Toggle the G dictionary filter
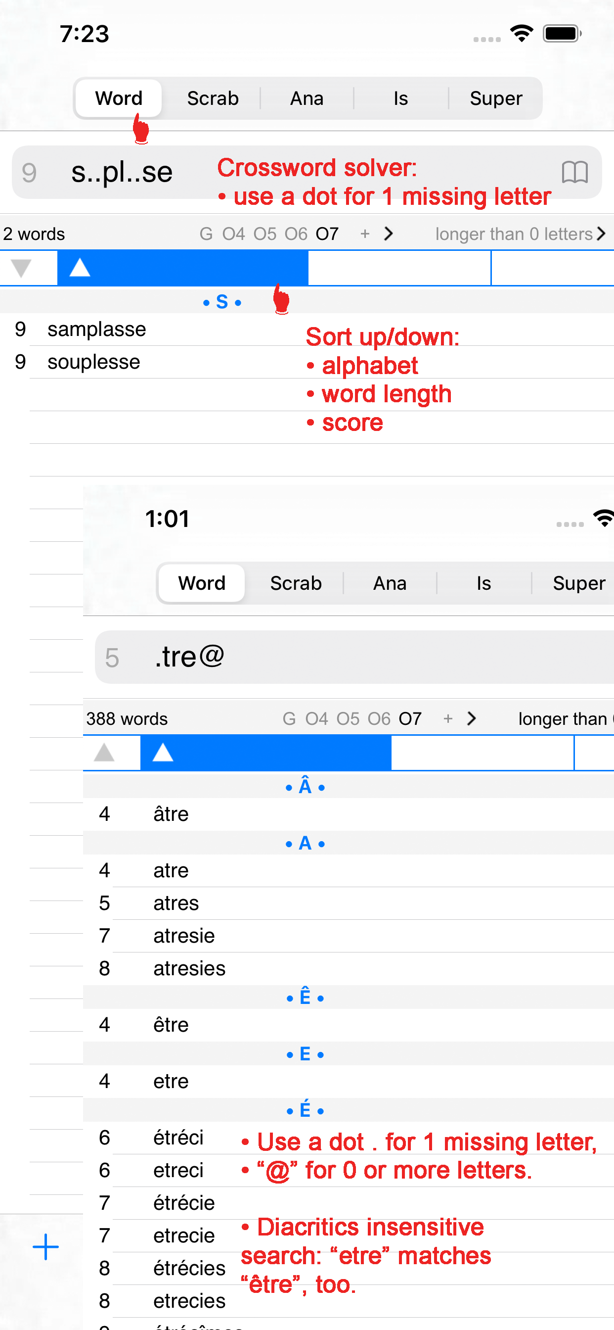614x1330 pixels. pyautogui.click(x=206, y=234)
